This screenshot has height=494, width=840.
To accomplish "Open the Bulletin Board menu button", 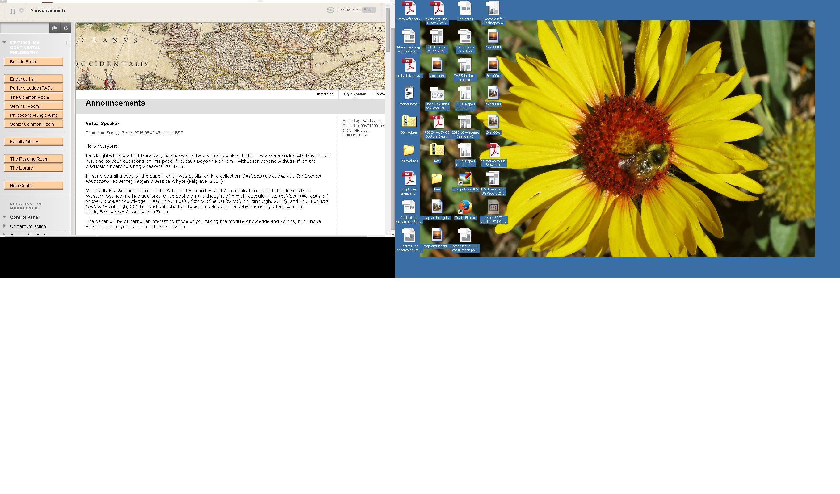I will 34,62.
